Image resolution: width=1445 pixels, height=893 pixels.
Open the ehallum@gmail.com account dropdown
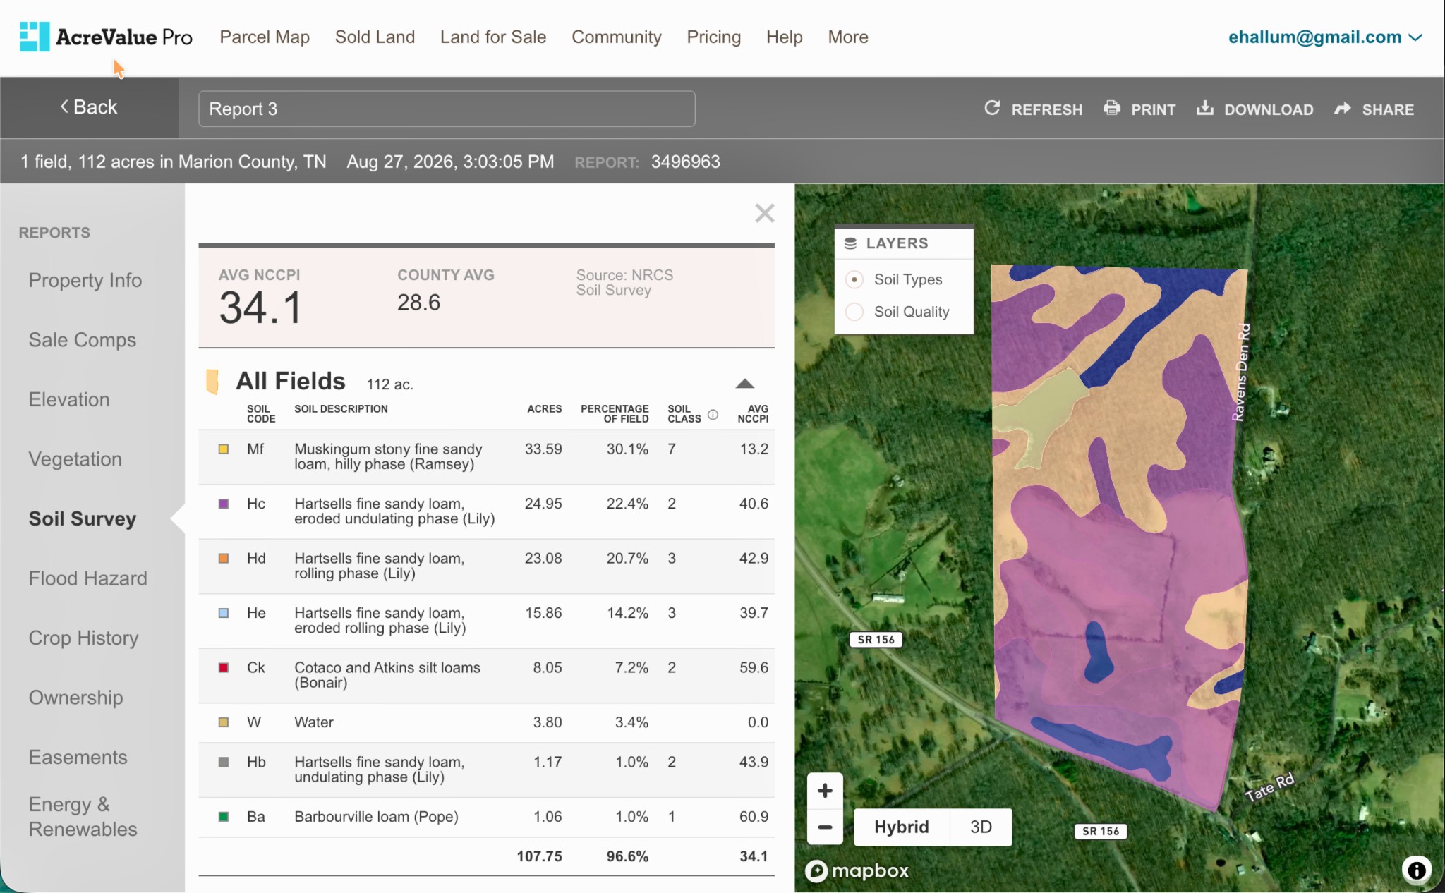(x=1324, y=37)
